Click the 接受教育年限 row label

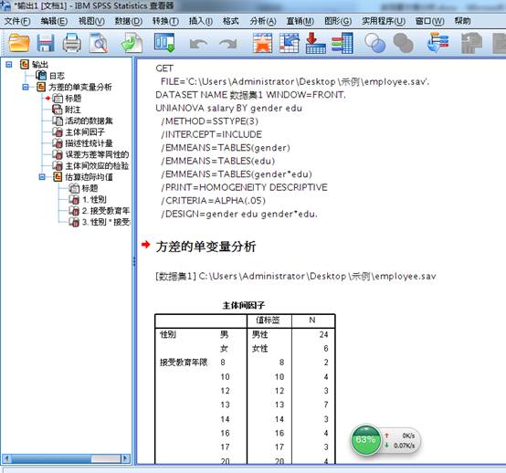184,363
